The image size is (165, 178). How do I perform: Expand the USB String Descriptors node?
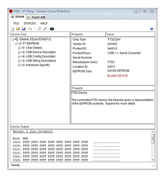[x=19, y=61]
